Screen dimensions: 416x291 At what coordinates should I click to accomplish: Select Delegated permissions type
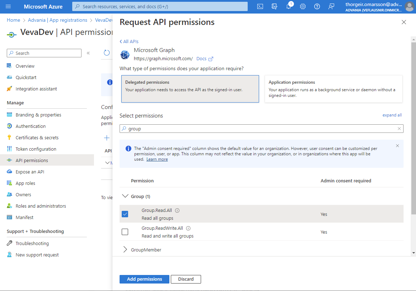tap(190, 89)
